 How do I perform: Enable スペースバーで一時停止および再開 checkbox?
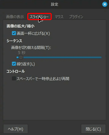[14, 78]
